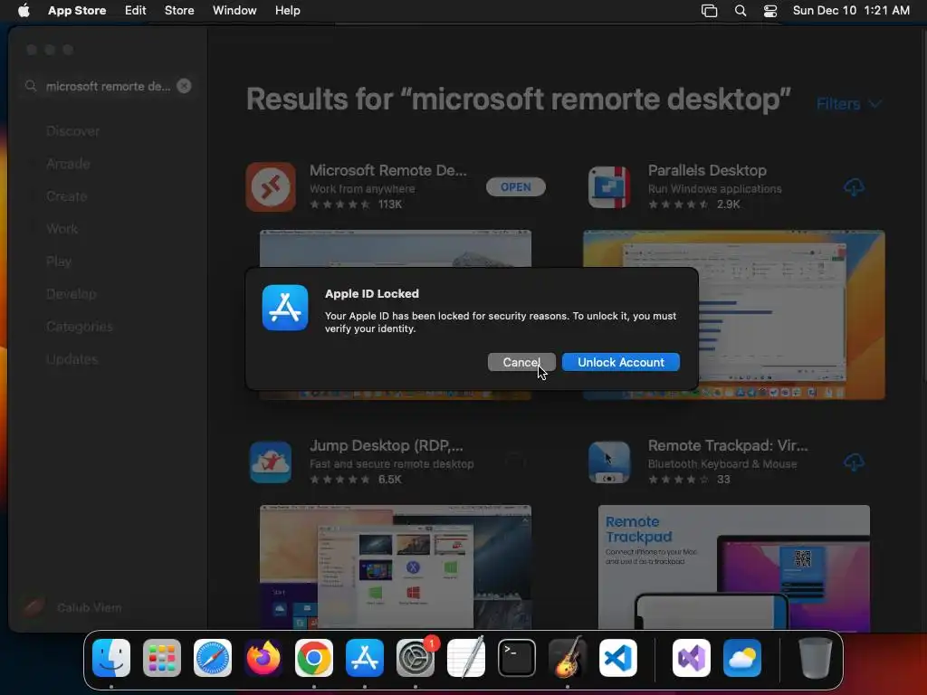927x695 pixels.
Task: Open the Help menu
Action: [x=287, y=10]
